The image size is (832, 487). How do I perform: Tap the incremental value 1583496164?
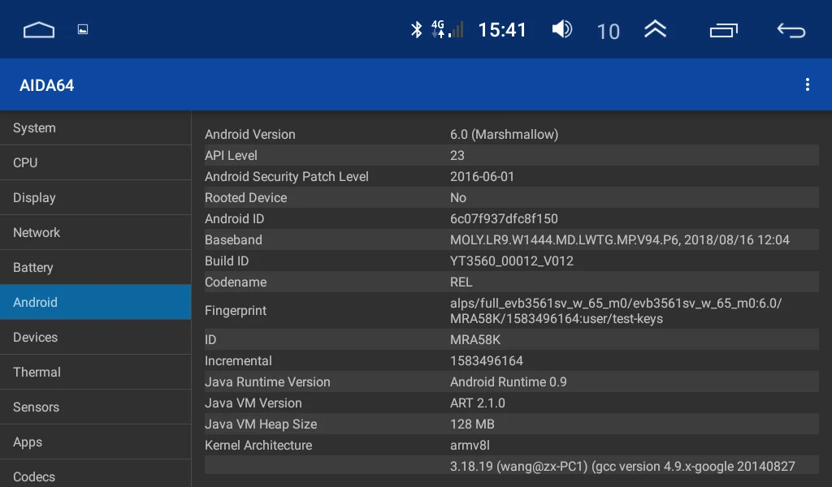(x=487, y=361)
